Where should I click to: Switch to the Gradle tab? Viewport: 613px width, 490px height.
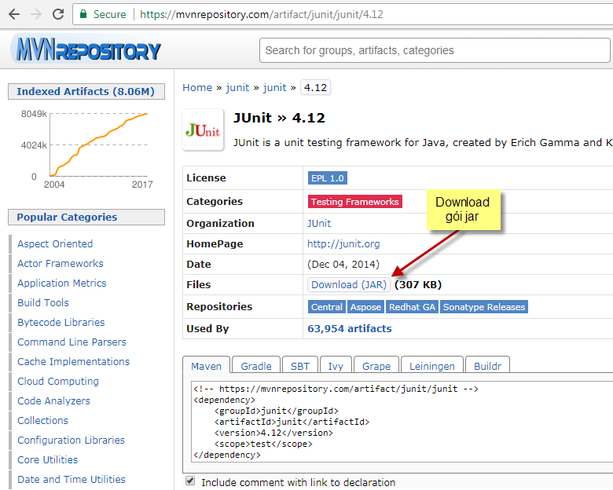pyautogui.click(x=255, y=366)
